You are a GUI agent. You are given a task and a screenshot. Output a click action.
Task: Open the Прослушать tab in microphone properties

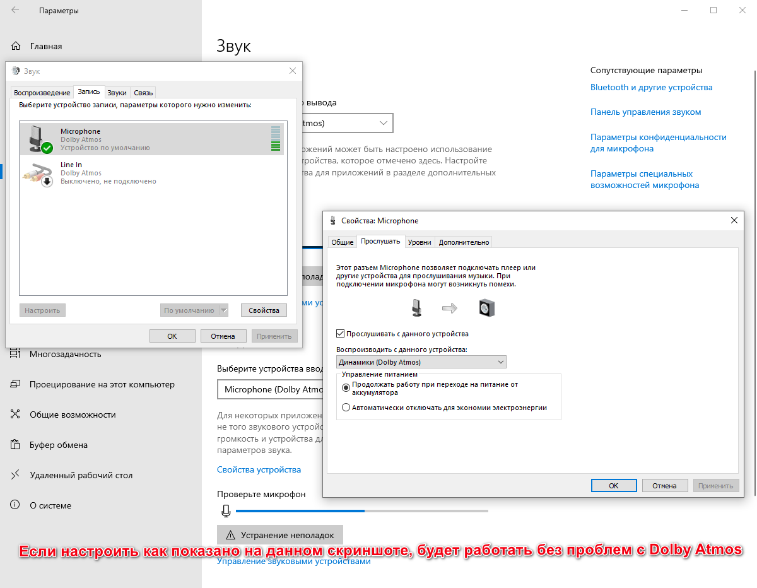click(380, 241)
